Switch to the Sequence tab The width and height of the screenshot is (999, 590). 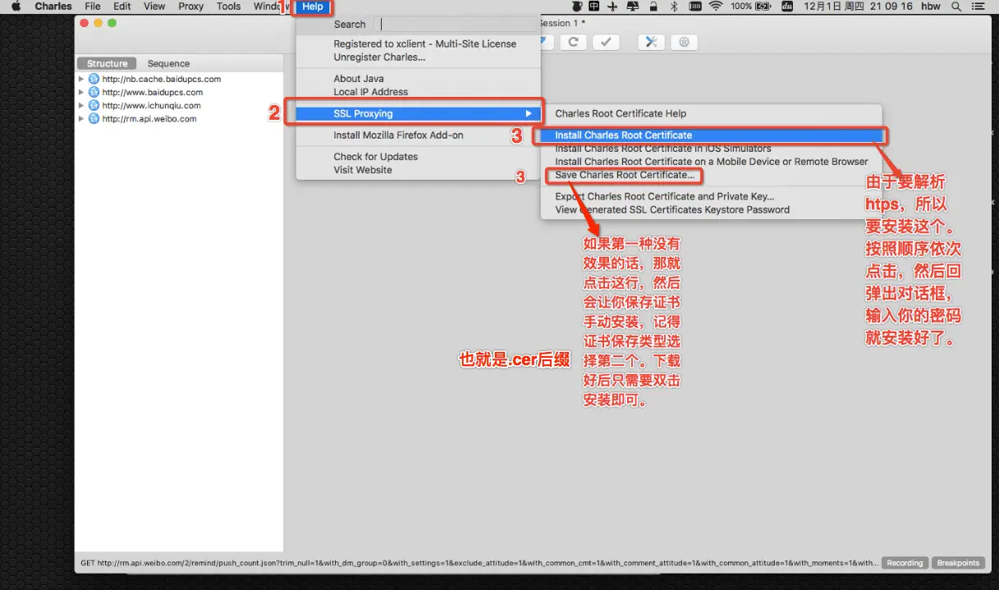coord(168,63)
